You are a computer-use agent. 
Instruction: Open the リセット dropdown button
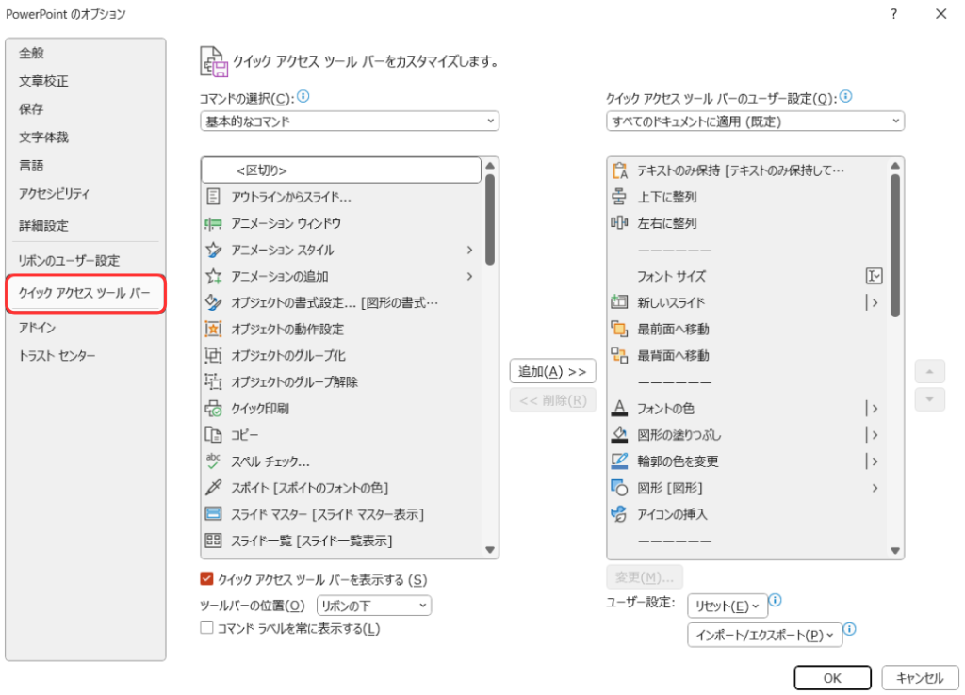coord(728,606)
